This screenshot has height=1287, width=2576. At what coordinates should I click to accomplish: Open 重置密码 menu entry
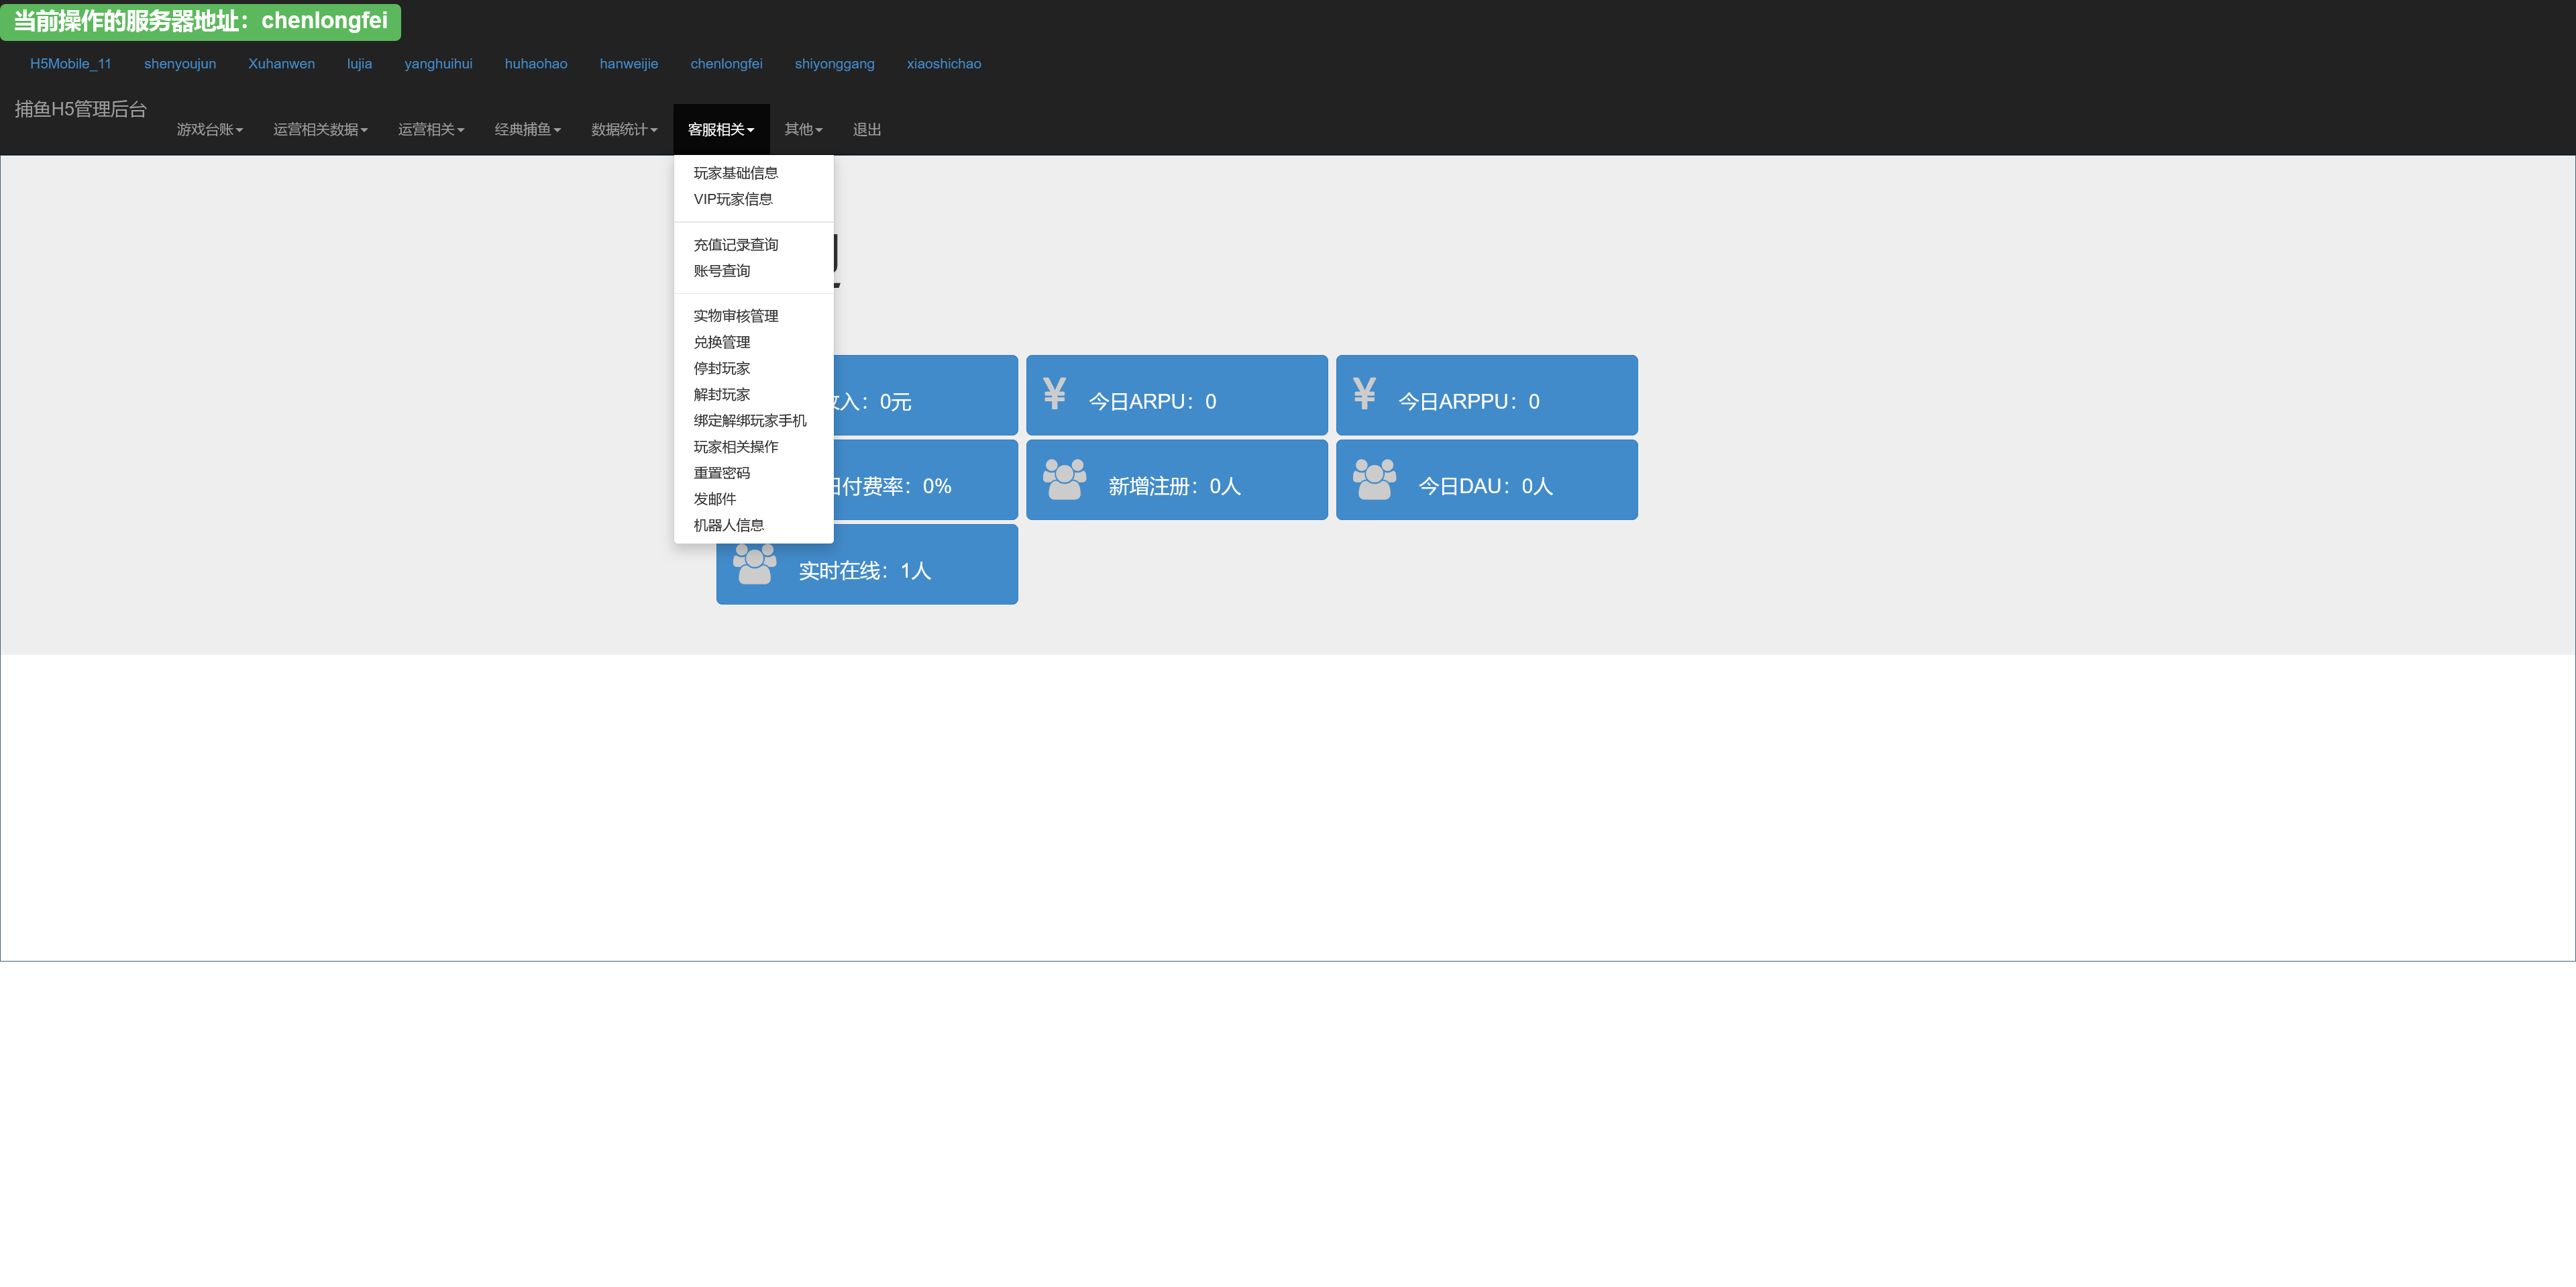[721, 473]
